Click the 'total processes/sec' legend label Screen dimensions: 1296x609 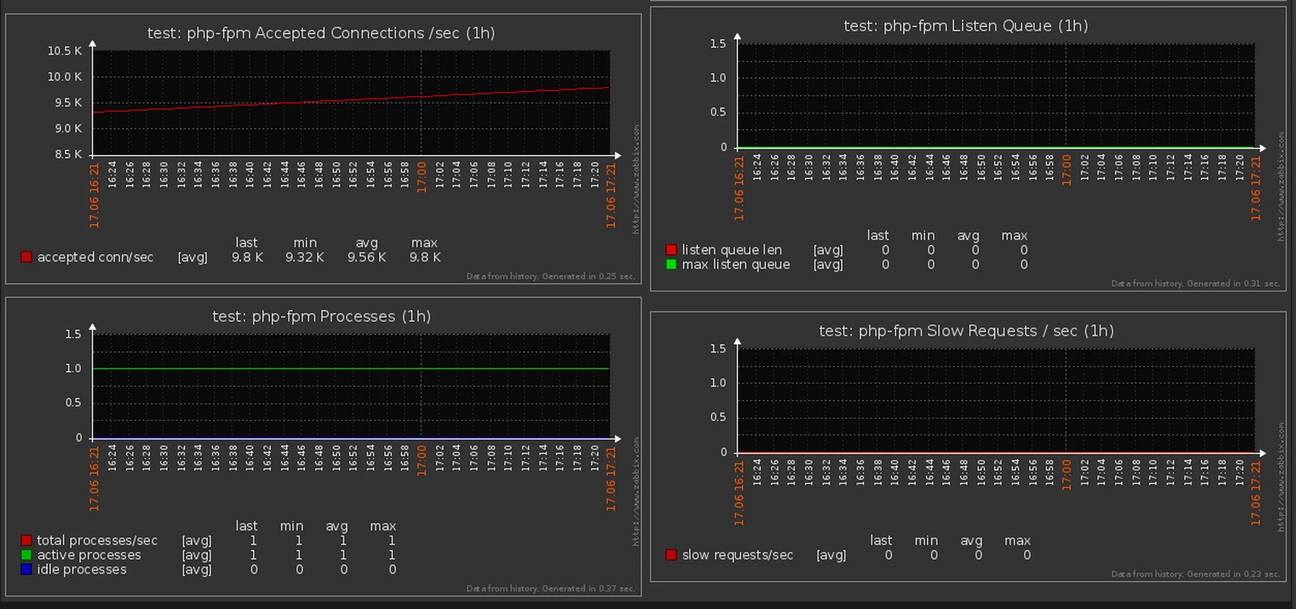click(x=97, y=540)
